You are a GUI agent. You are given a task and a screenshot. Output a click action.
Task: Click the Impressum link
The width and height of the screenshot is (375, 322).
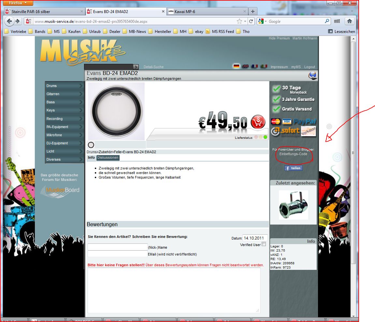pos(279,67)
